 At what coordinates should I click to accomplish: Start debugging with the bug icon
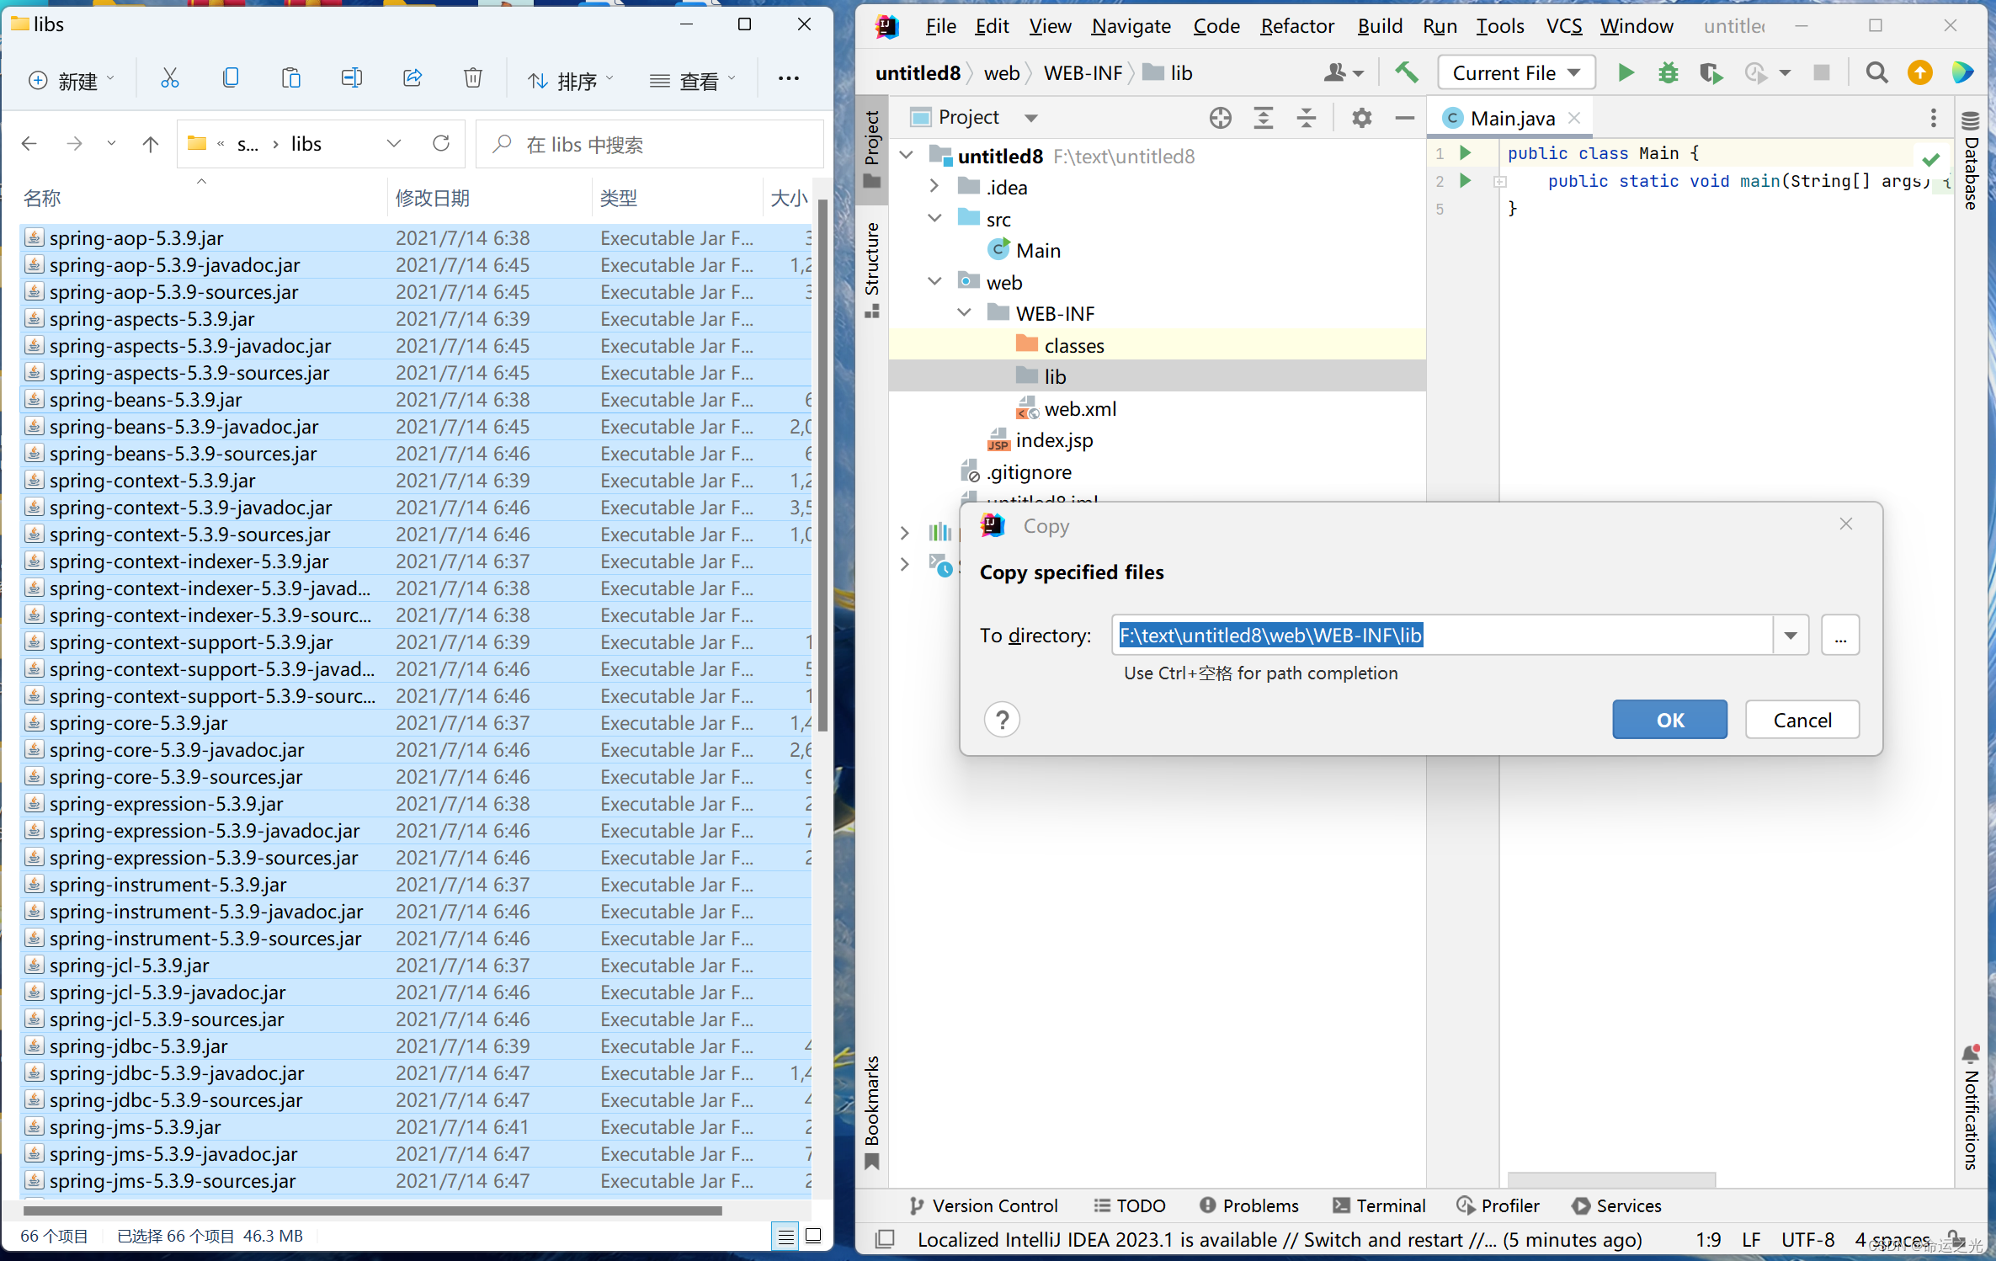1669,73
